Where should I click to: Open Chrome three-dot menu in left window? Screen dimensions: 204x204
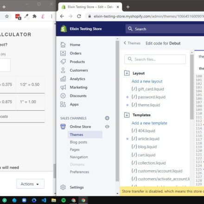51,16
